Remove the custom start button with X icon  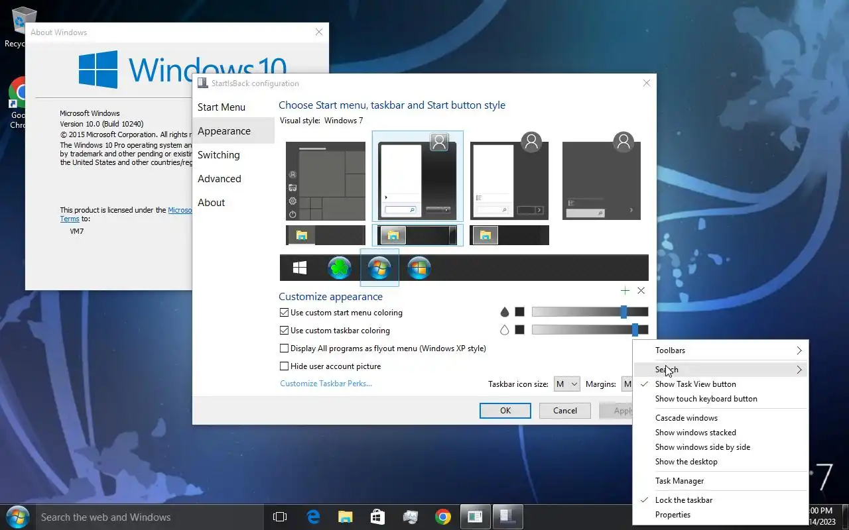641,290
